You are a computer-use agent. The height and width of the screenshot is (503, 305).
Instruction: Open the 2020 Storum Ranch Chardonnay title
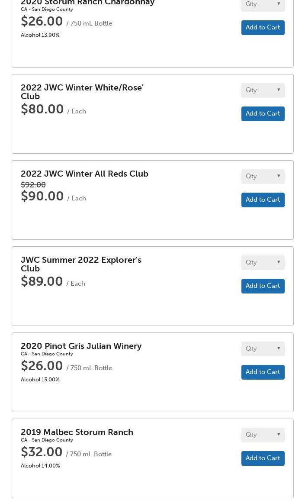[87, 3]
